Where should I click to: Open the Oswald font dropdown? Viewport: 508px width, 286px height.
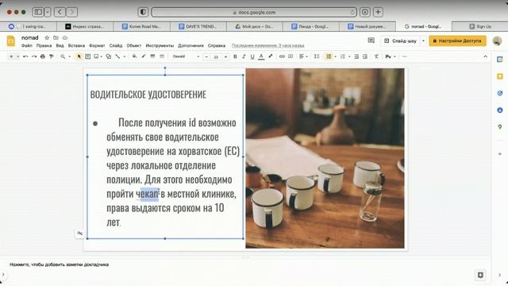pyautogui.click(x=186, y=56)
